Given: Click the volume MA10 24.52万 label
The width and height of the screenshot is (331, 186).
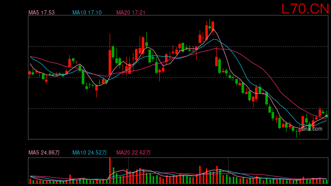Looking at the screenshot, I should [89, 152].
